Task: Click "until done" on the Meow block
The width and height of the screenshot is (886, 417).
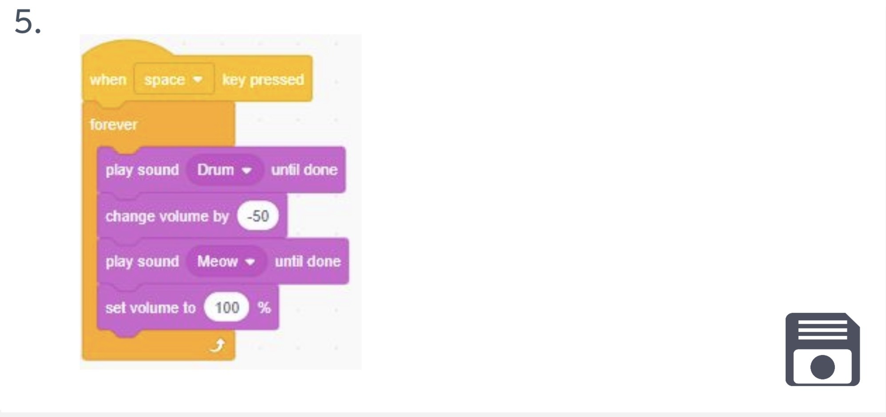Action: tap(308, 261)
